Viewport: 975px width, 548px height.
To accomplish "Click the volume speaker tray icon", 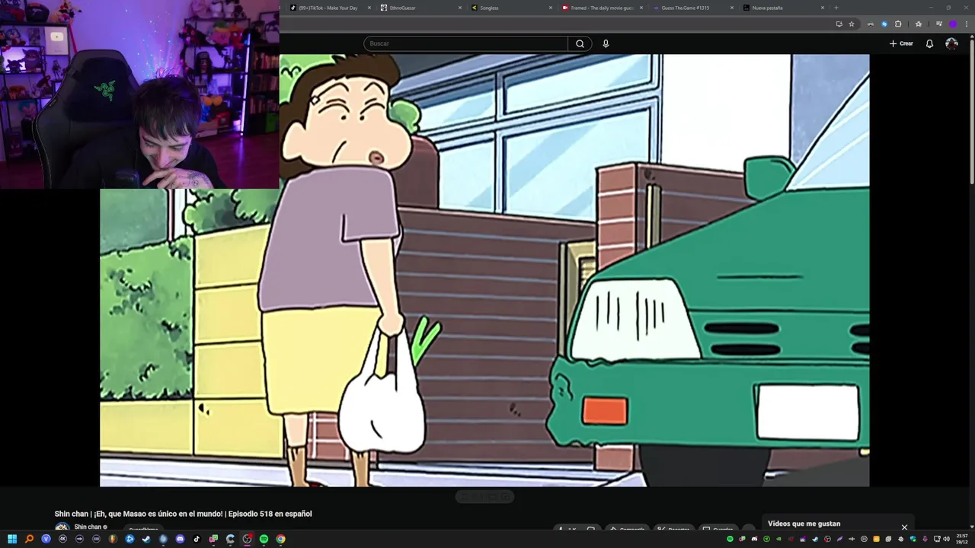I will tap(947, 539).
